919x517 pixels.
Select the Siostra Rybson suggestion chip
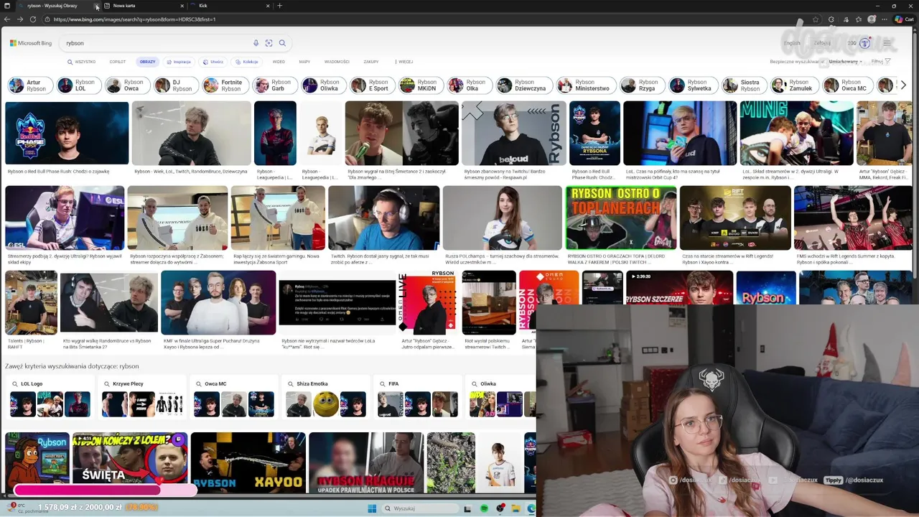[744, 85]
